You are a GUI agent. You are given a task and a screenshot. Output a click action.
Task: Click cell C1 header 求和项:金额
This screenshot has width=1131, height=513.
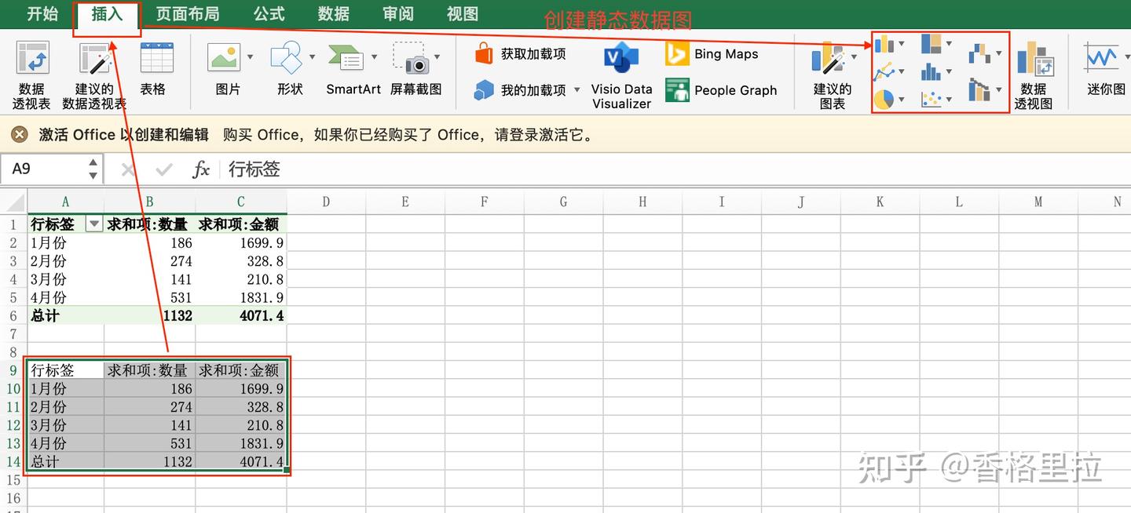click(241, 224)
